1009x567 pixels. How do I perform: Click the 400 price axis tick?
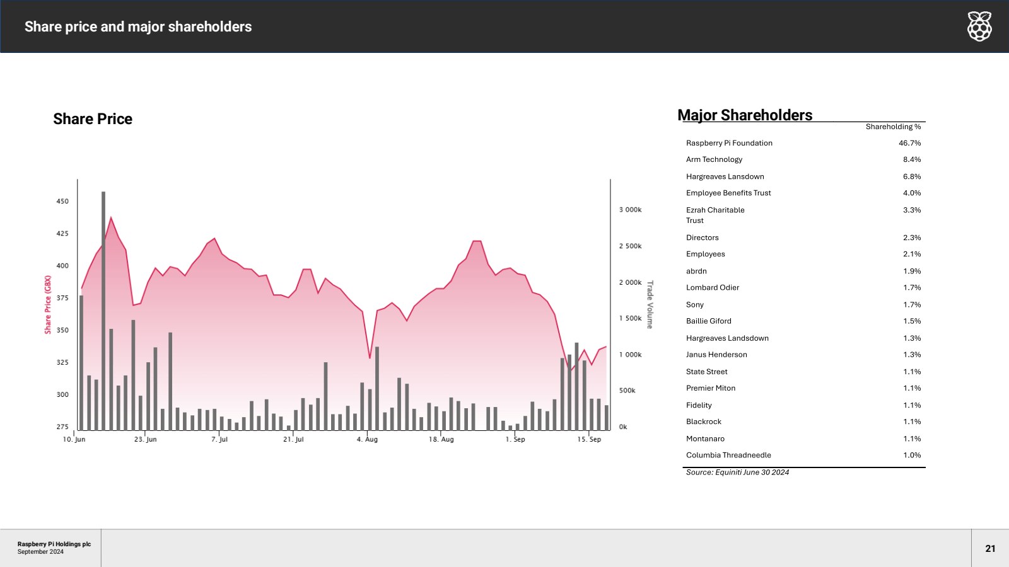coord(62,266)
